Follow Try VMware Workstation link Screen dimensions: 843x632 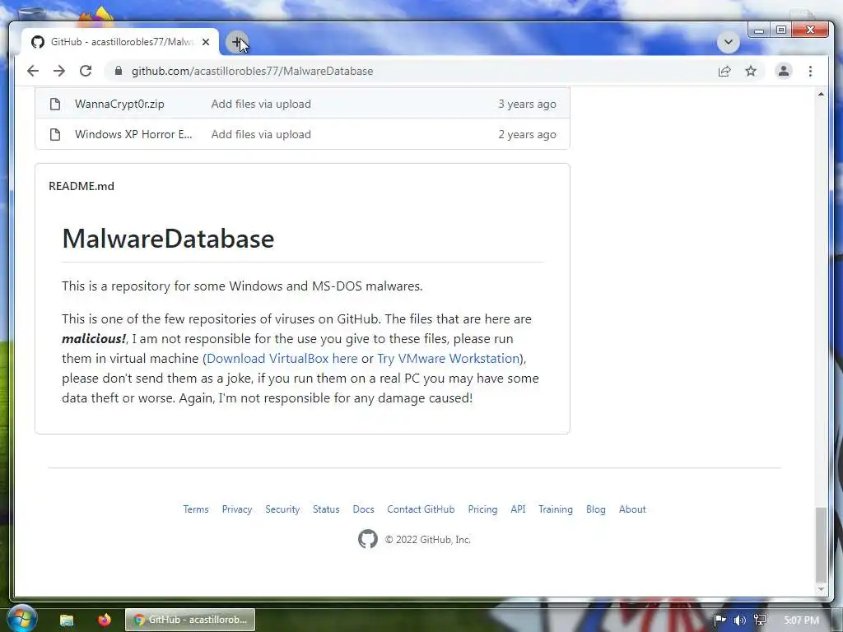tap(448, 359)
